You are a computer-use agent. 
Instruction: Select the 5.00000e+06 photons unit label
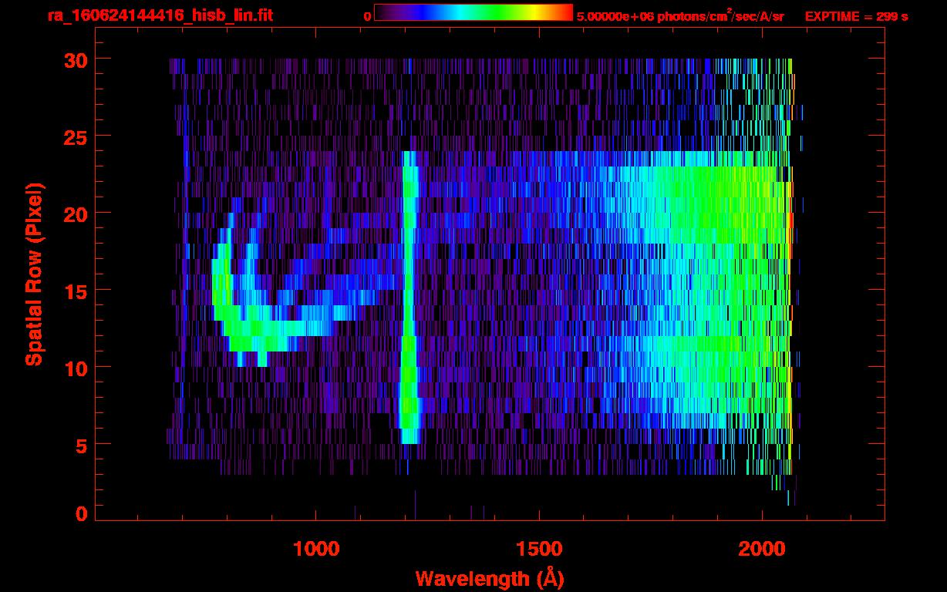[680, 16]
